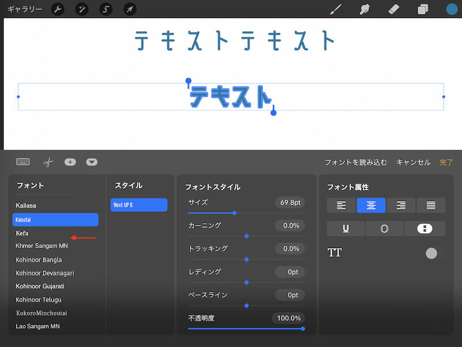Tap the selected テキスト text on canvas
Viewport: 462px width, 347px height.
point(230,97)
